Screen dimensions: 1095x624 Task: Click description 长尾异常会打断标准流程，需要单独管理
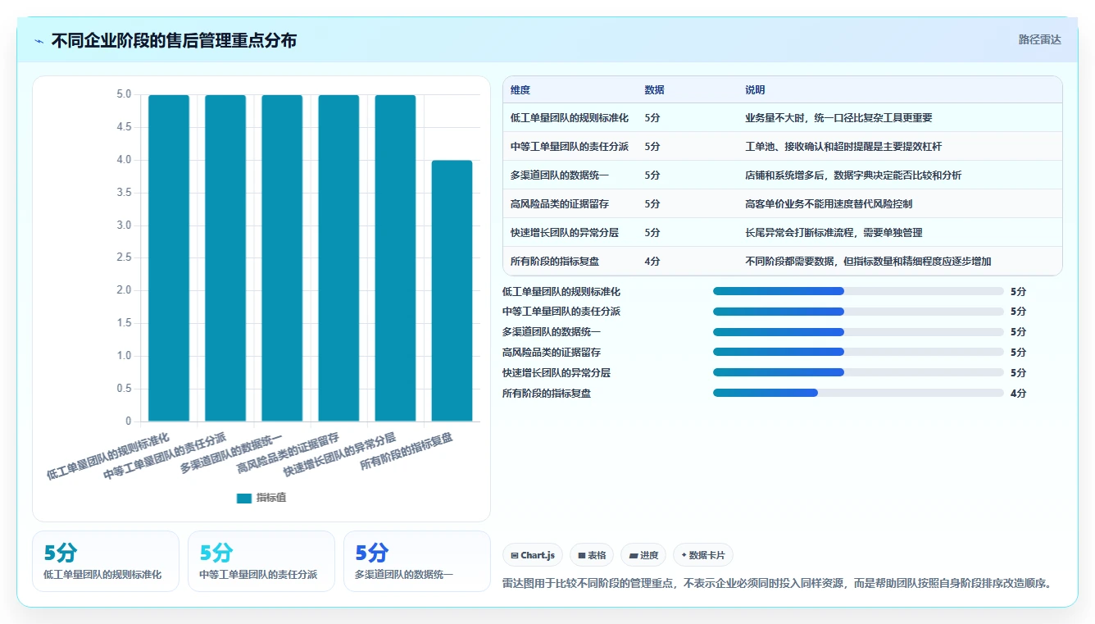click(x=834, y=233)
